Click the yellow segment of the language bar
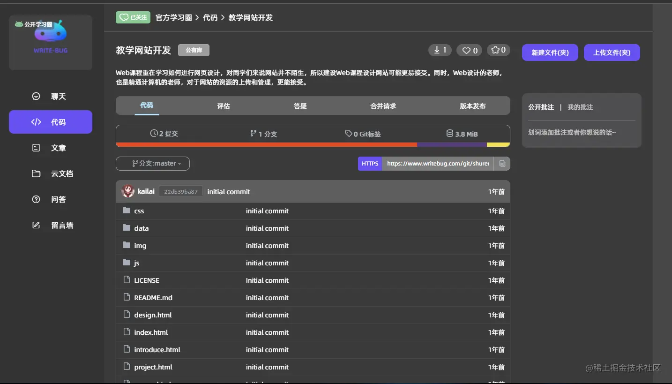Image resolution: width=672 pixels, height=384 pixels. click(x=499, y=145)
